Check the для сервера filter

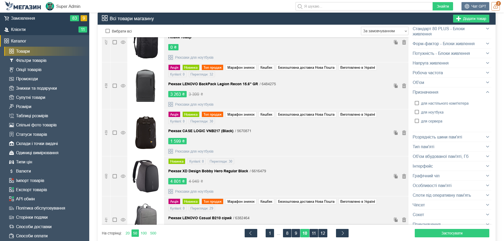[417, 121]
